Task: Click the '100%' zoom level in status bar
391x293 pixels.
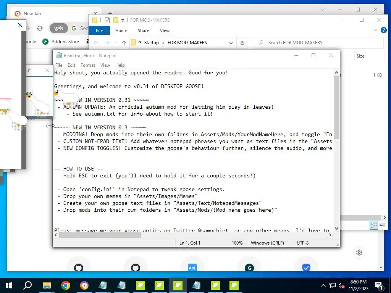Action: (x=237, y=243)
